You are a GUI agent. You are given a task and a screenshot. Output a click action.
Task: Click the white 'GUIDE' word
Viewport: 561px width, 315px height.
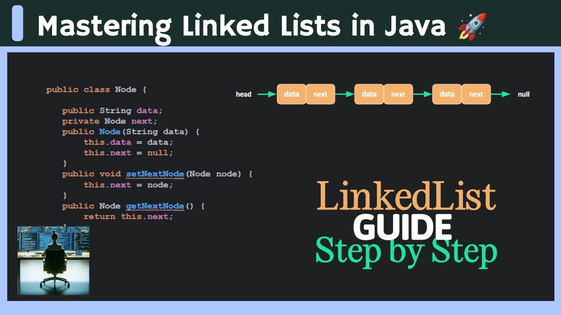(402, 227)
